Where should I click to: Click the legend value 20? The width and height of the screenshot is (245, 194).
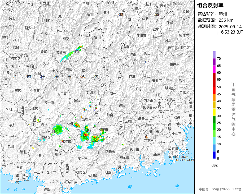[x=219, y=130]
